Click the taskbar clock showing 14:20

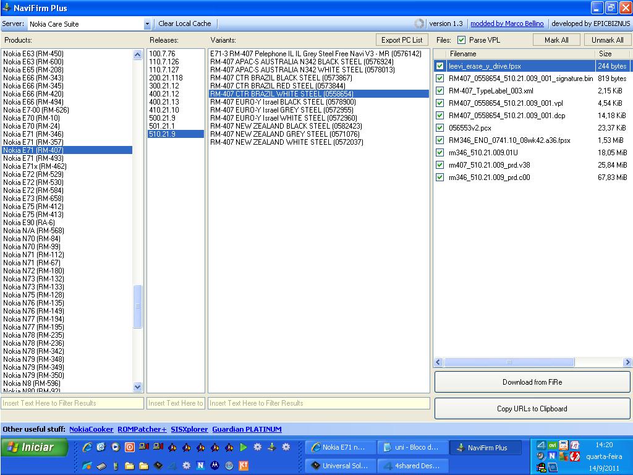pyautogui.click(x=604, y=445)
